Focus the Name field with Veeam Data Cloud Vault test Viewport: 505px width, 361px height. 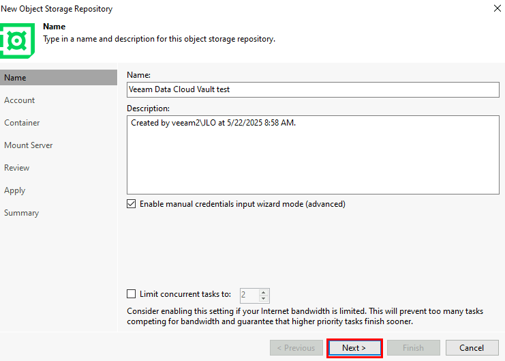pyautogui.click(x=313, y=89)
